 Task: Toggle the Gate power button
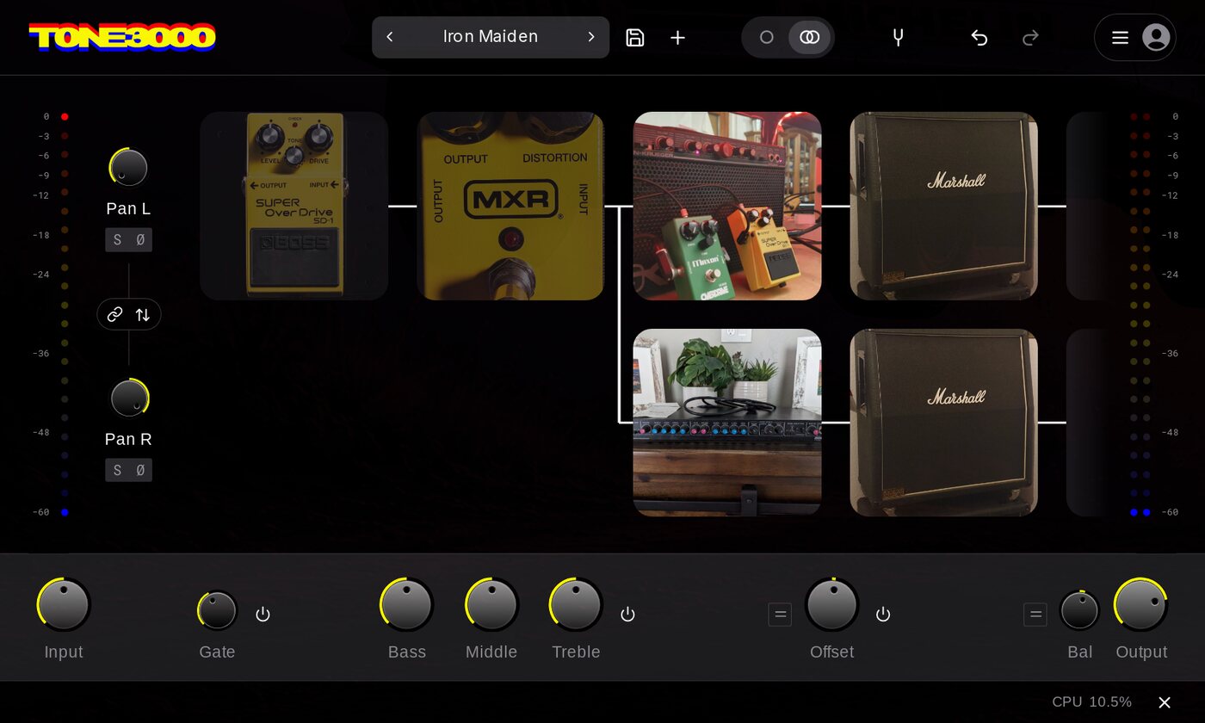pyautogui.click(x=263, y=615)
